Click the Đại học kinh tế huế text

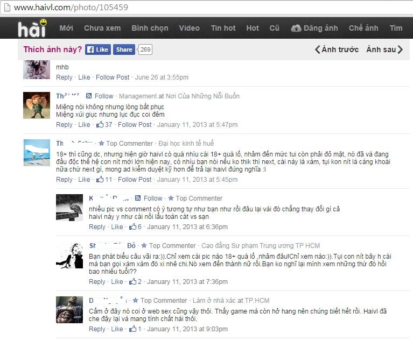[186, 144]
